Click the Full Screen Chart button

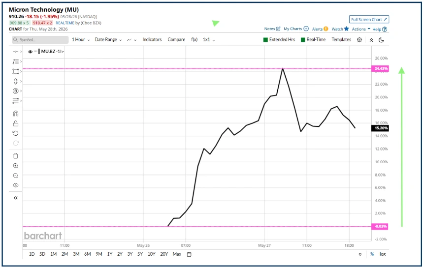369,20
